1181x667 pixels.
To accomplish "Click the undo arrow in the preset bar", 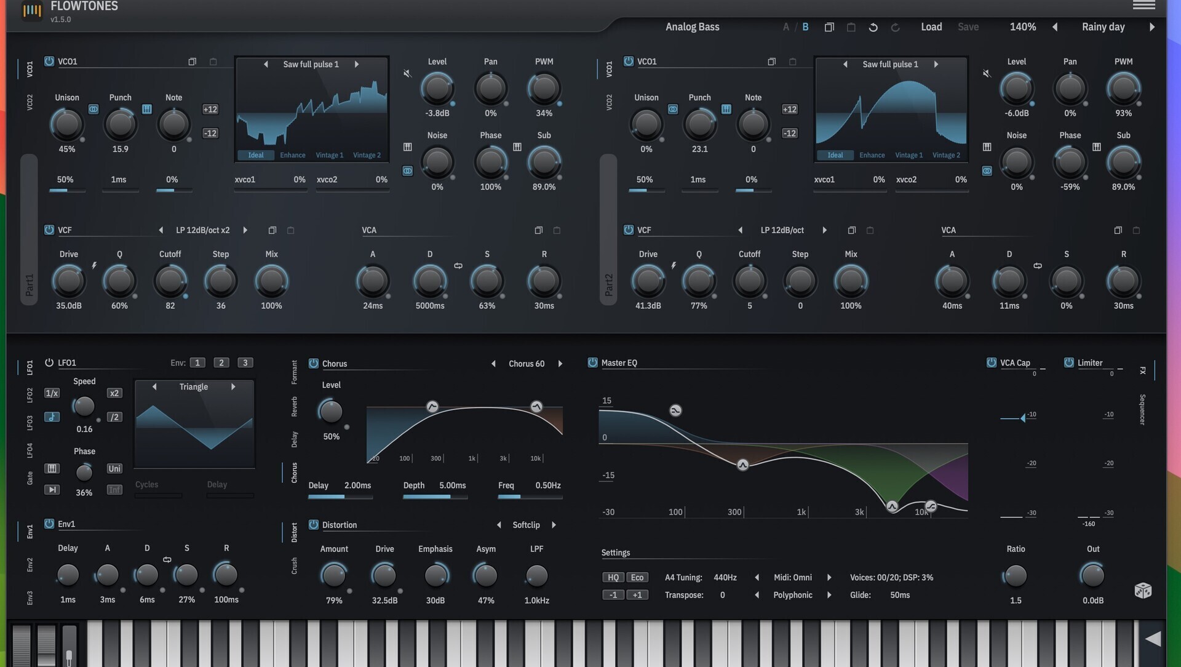I will (873, 28).
